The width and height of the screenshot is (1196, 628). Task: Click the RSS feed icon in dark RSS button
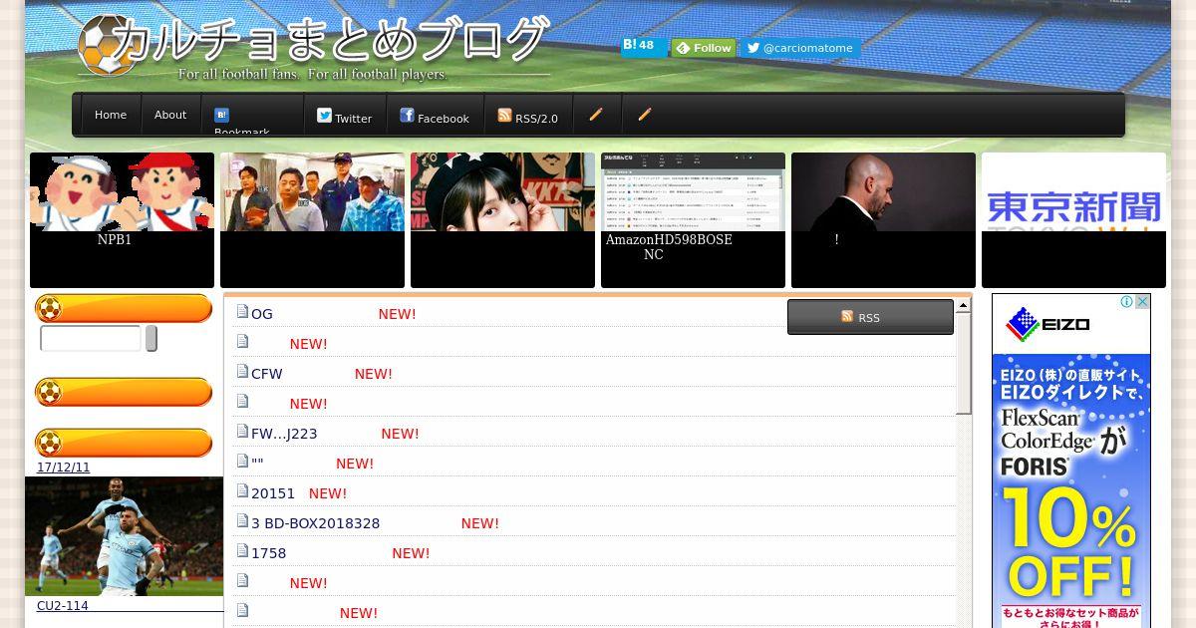click(x=847, y=316)
